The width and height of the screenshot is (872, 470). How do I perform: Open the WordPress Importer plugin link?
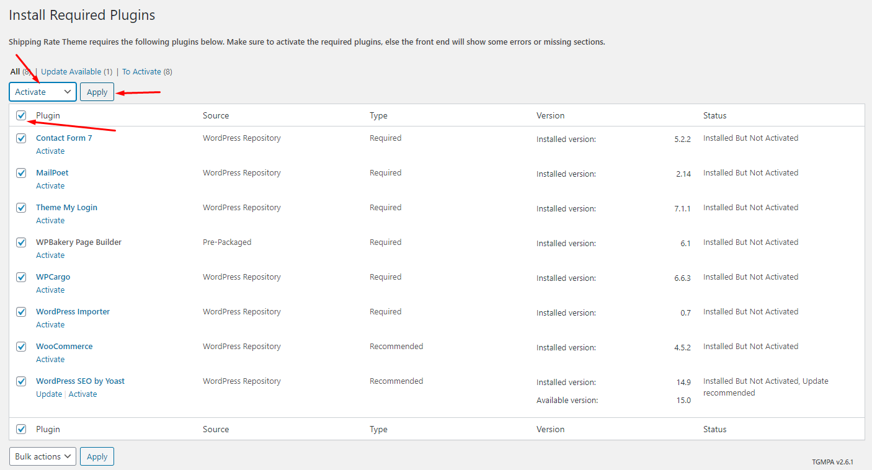coord(73,312)
